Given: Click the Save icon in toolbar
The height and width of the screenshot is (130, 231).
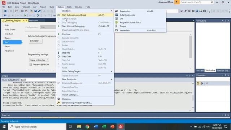Looking at the screenshot, I should click(x=35, y=11).
